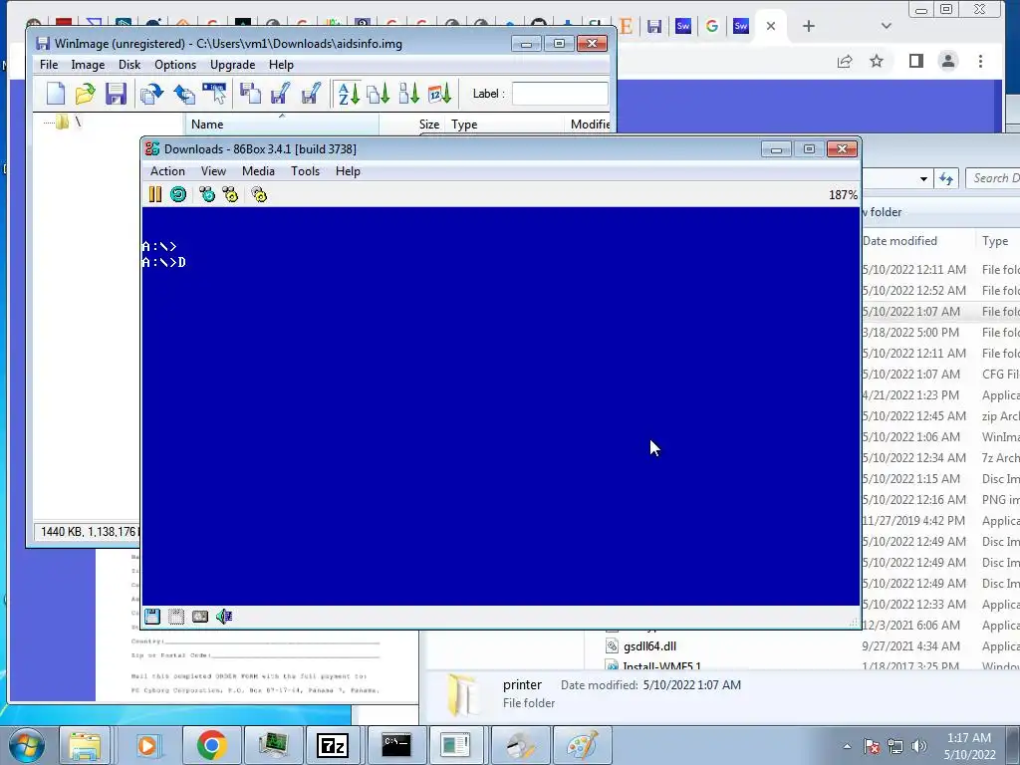Expand Chrome tab search chevron
This screenshot has height=765, width=1020.
point(886,26)
